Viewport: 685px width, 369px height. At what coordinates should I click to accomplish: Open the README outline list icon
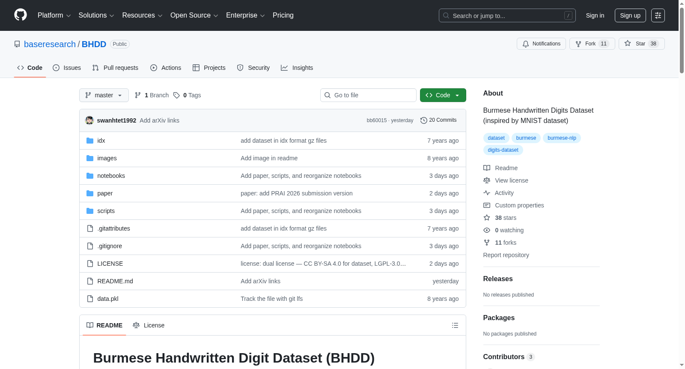tap(455, 325)
